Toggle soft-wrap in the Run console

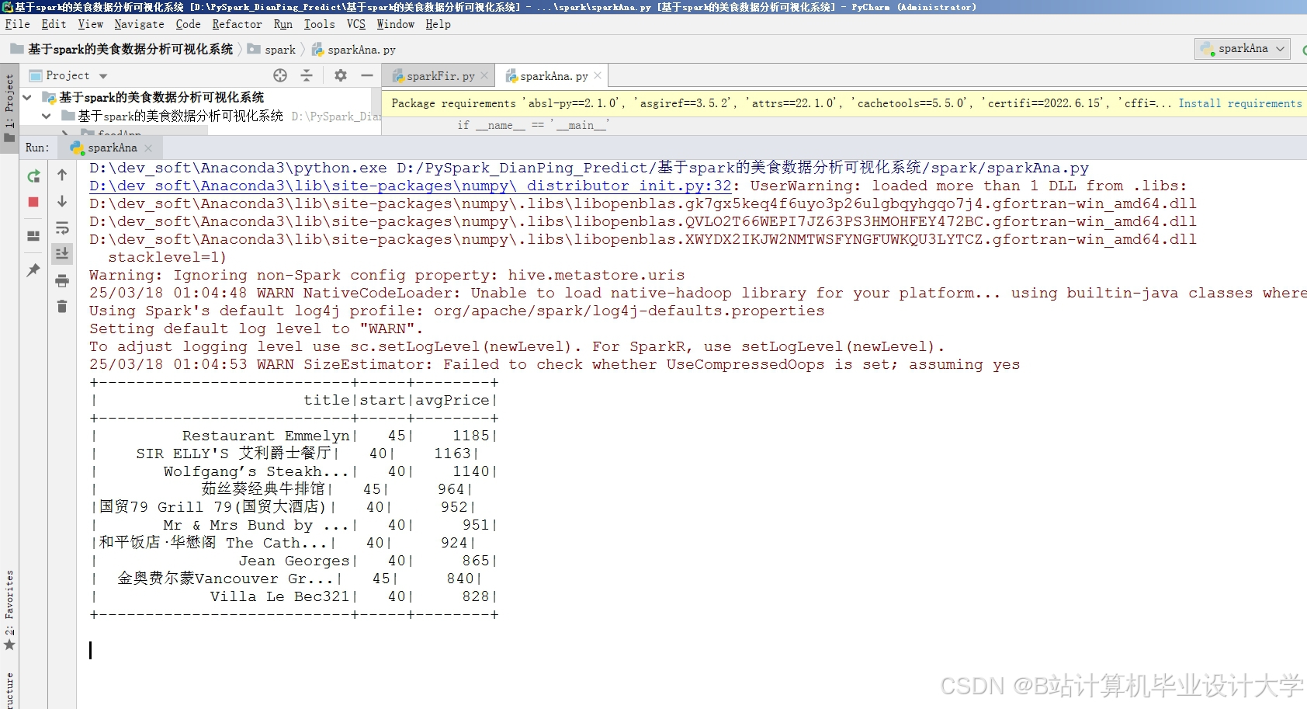62,228
